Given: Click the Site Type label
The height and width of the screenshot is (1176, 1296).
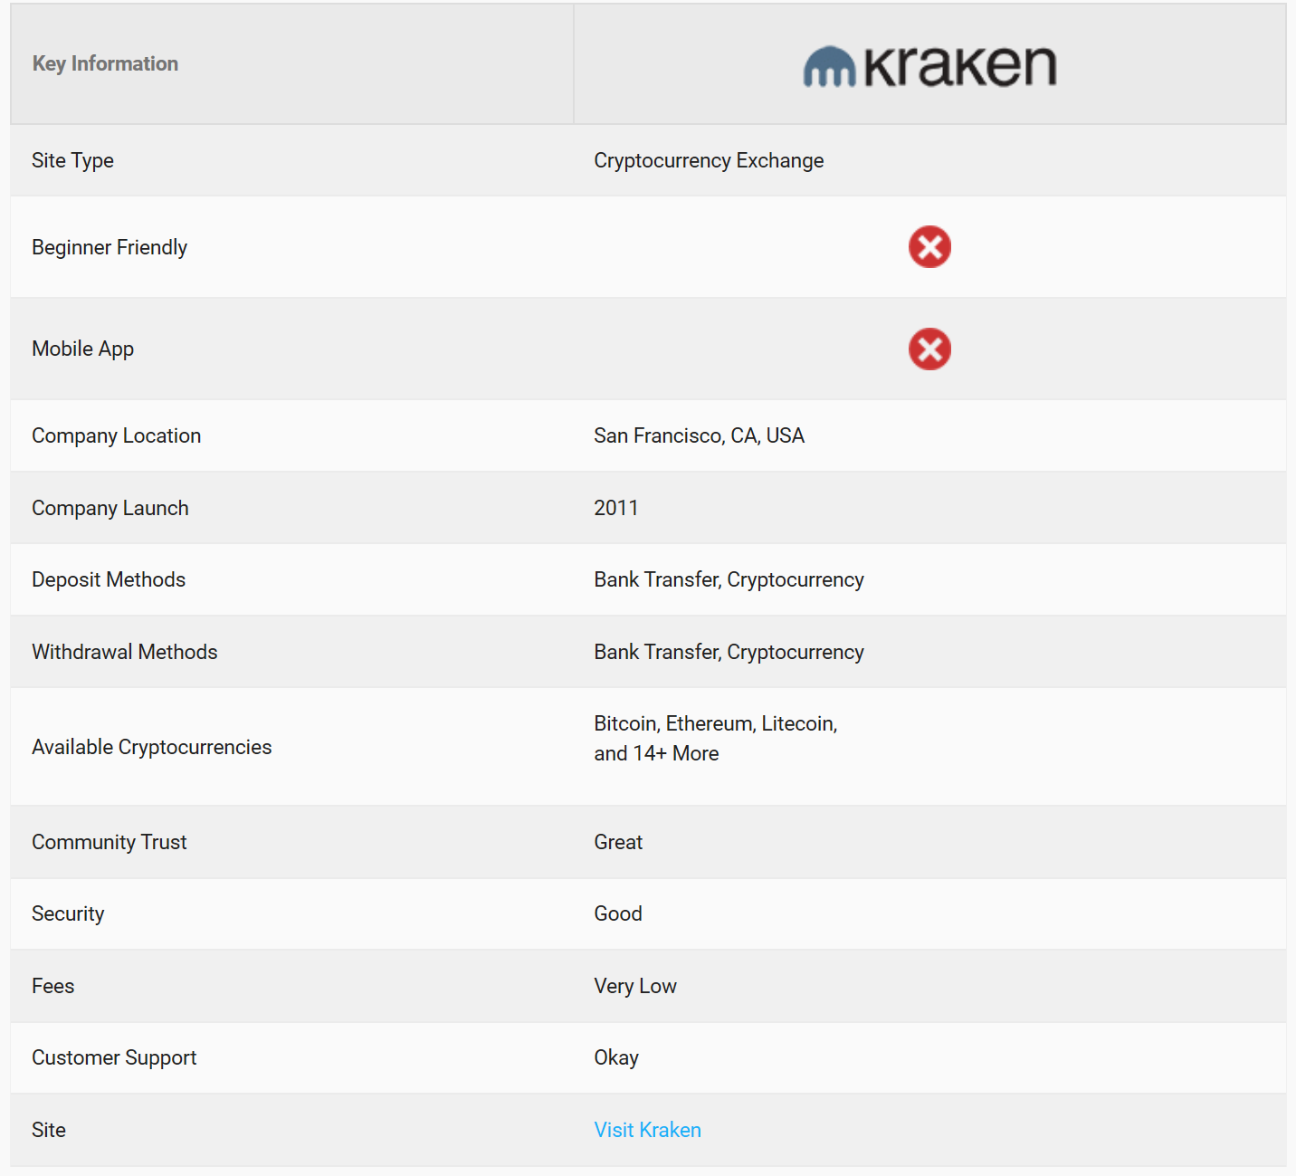Looking at the screenshot, I should (x=72, y=161).
